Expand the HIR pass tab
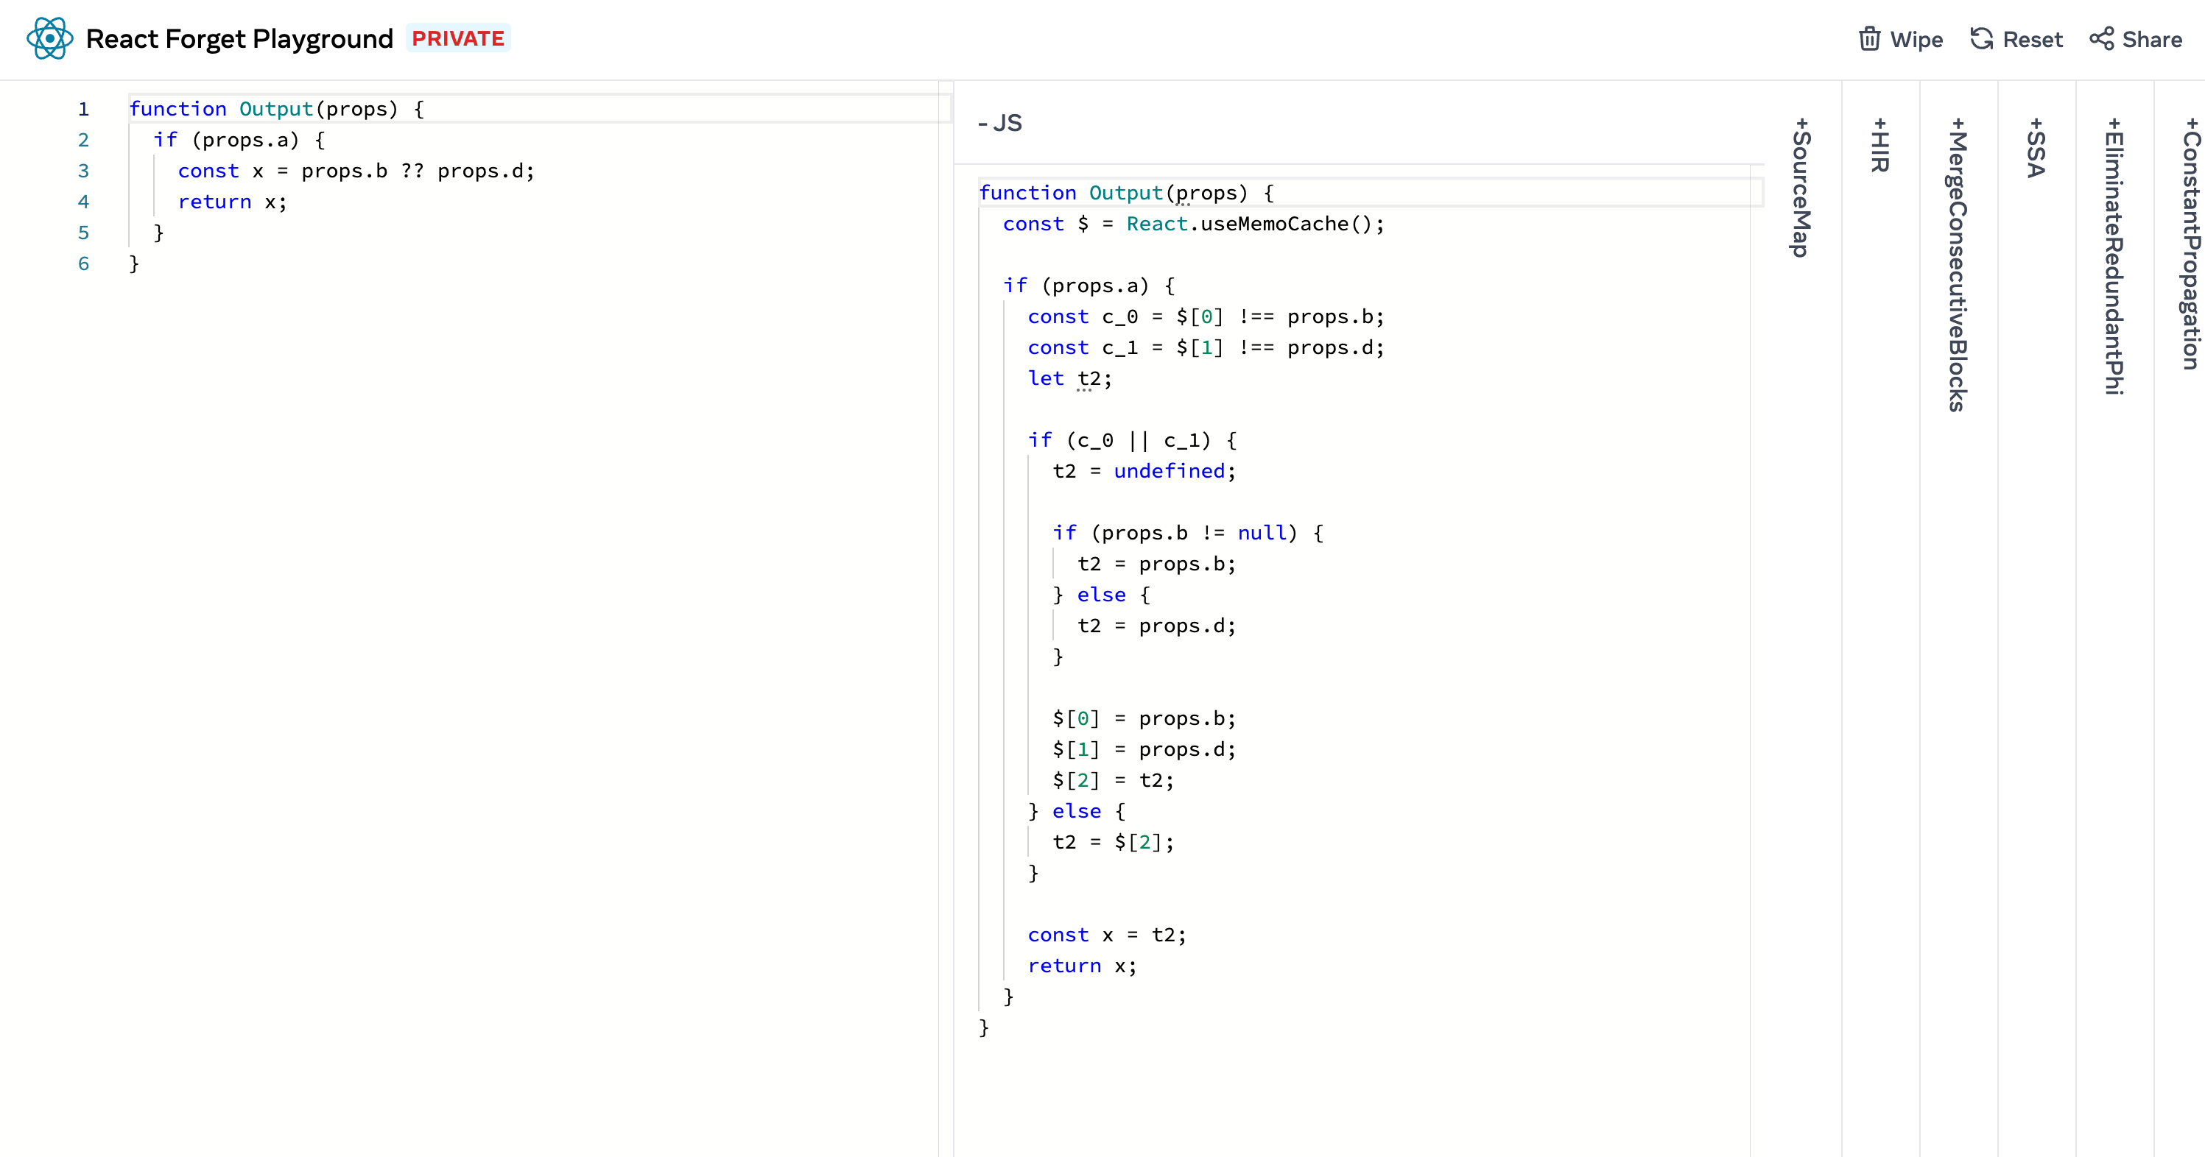The height and width of the screenshot is (1157, 2205). click(1879, 144)
